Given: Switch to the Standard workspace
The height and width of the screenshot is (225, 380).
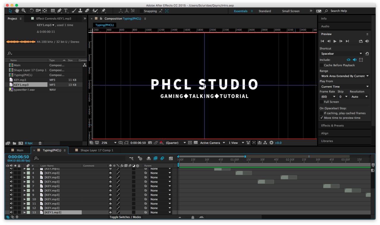Looking at the screenshot, I should pyautogui.click(x=265, y=11).
